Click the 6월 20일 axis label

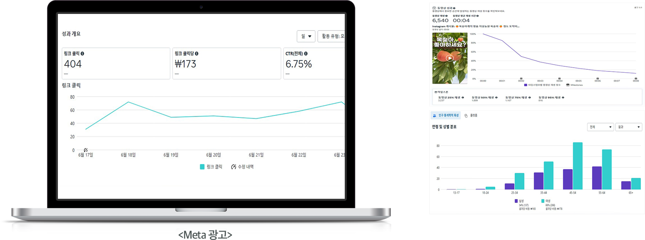[214, 155]
